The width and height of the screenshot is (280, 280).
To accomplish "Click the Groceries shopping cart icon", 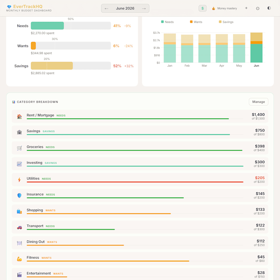I will [x=19, y=148].
